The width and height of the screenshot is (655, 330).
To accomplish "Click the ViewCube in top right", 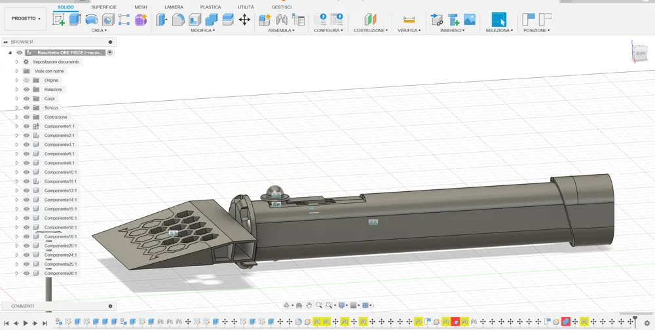I will point(641,52).
